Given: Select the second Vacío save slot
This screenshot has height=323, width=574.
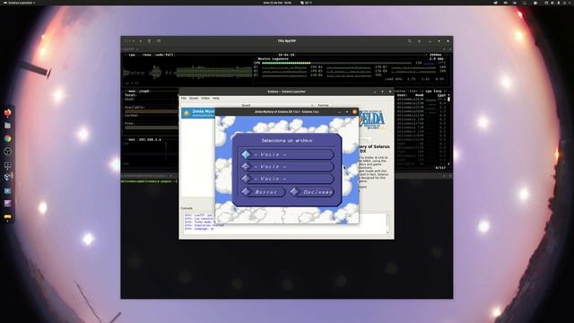Looking at the screenshot, I should click(287, 167).
